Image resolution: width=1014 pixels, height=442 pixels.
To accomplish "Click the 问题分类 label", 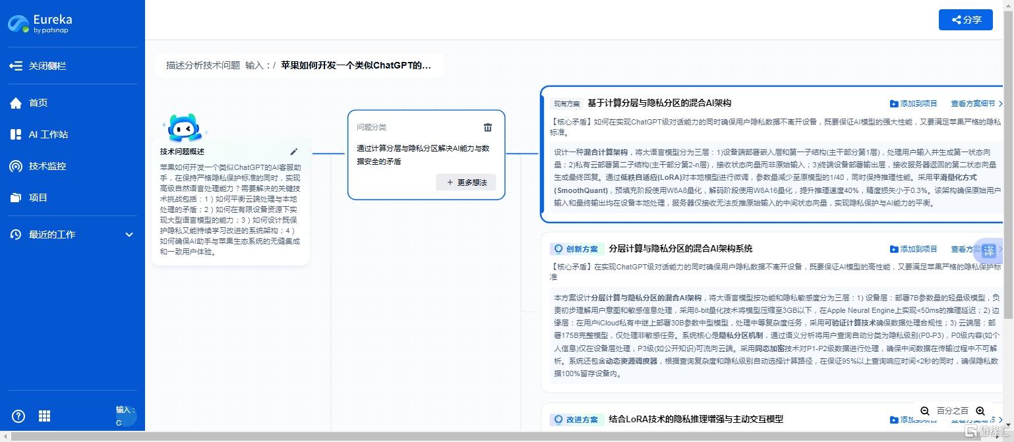I will [x=372, y=127].
